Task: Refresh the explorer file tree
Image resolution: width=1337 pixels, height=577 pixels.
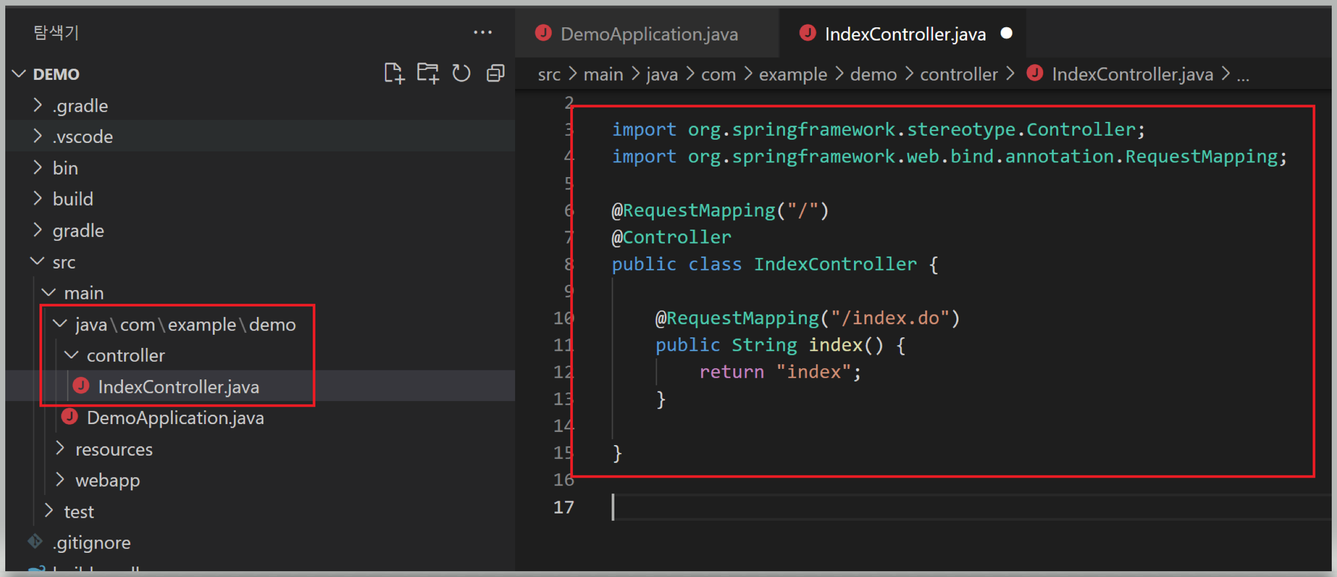Action: (461, 73)
